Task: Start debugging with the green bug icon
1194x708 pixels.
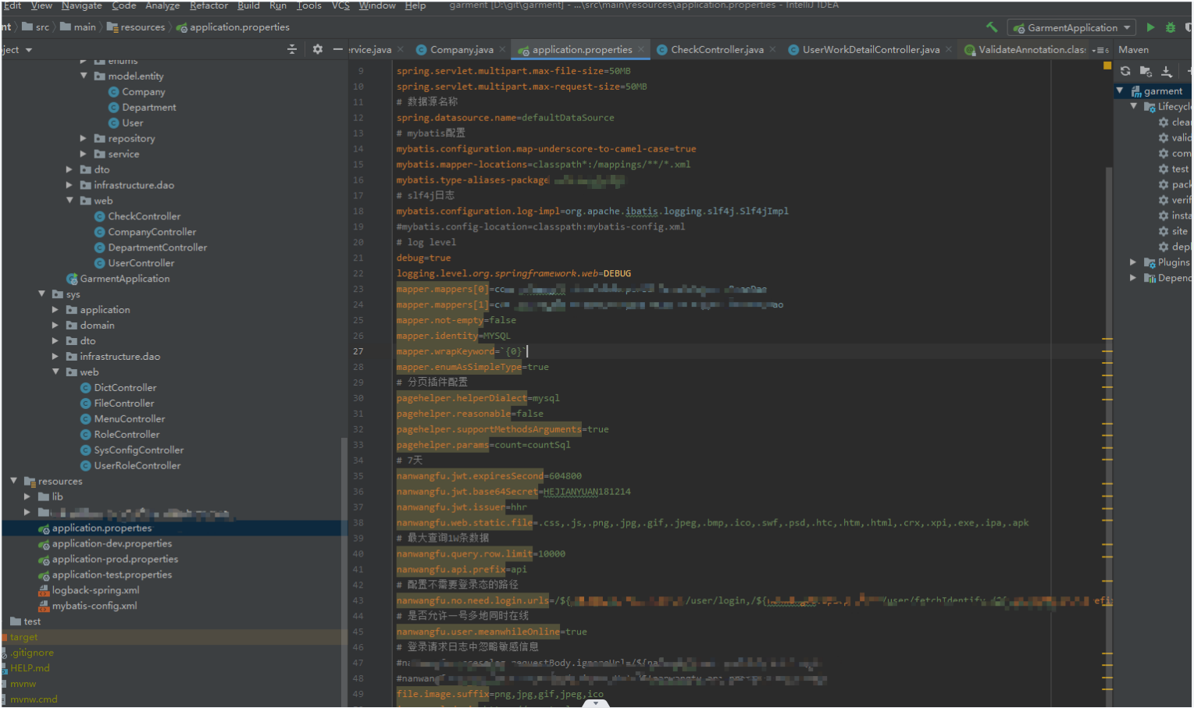Action: click(1170, 27)
